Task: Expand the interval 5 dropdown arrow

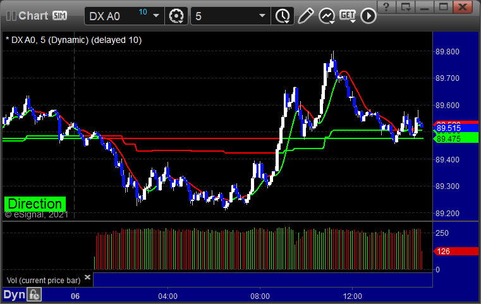Action: click(262, 16)
